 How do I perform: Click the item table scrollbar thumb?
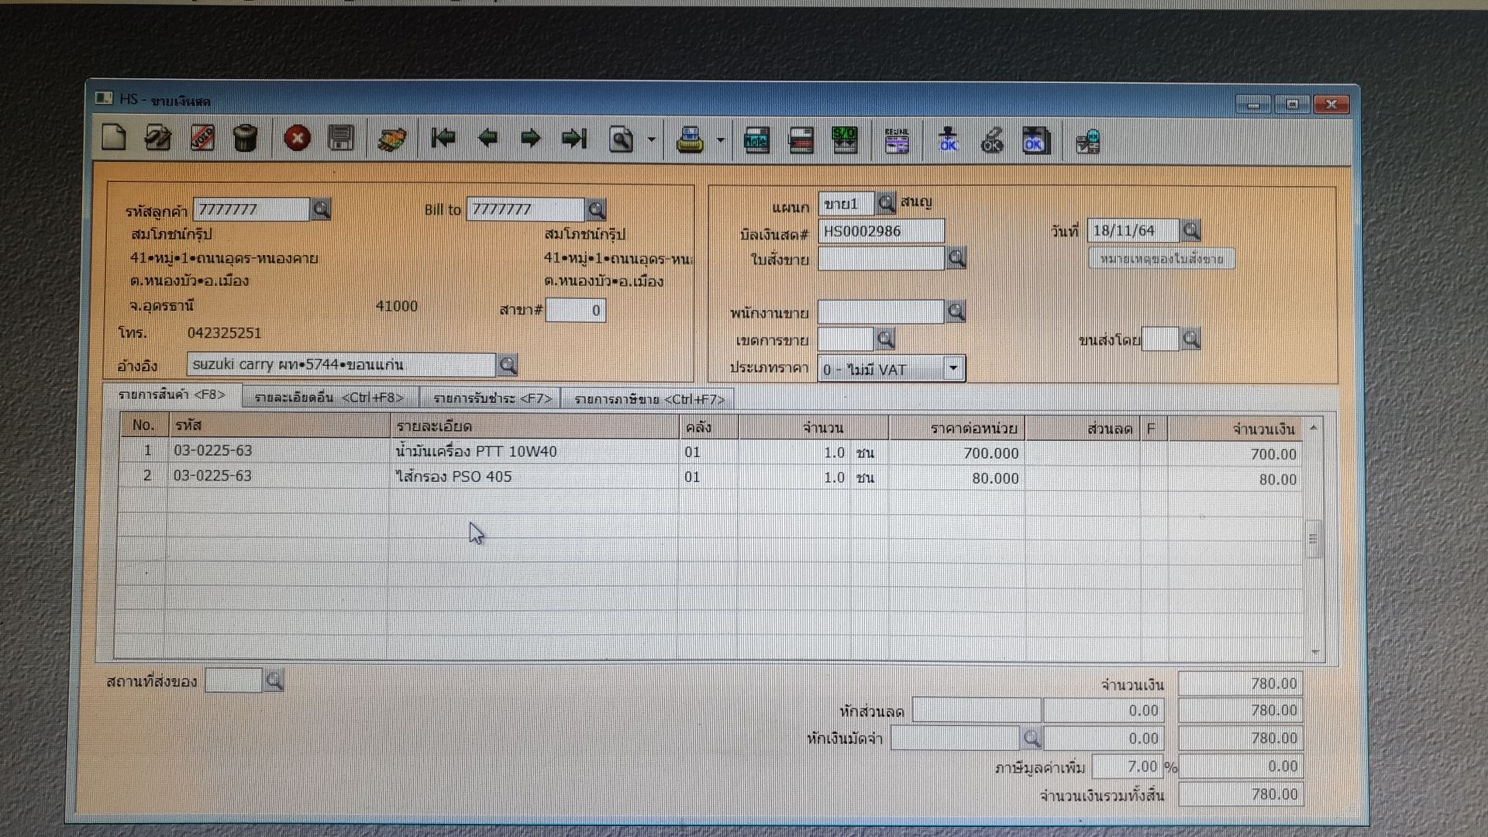click(1314, 539)
